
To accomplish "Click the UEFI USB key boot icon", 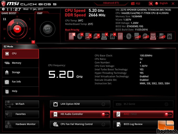I will 104,36.
